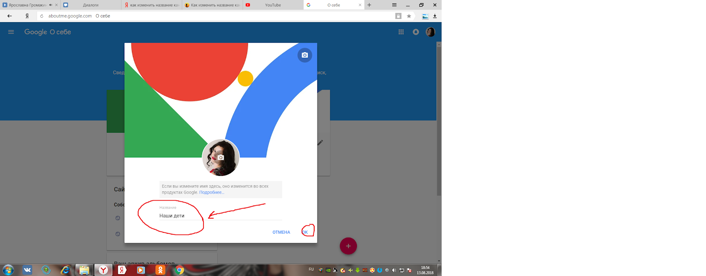Open the Подробнее… link
706x276 pixels.
[x=212, y=192]
